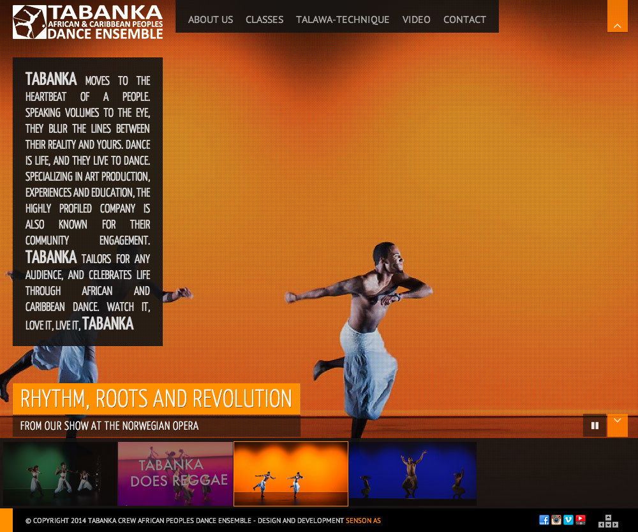Select the left arrow navigation icon
This screenshot has width=638, height=532.
pos(601,524)
